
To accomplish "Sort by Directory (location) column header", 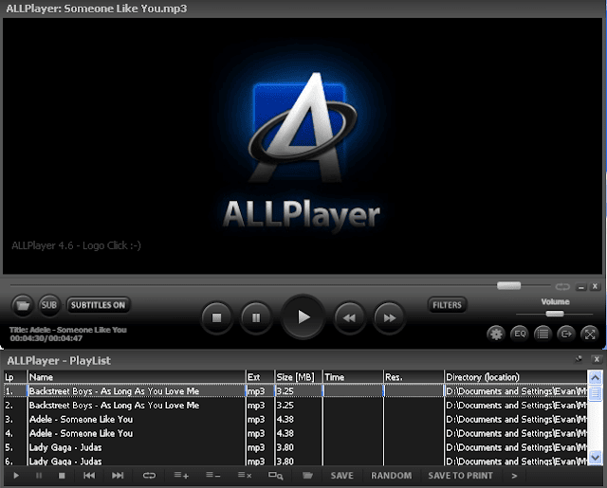I will pos(516,377).
